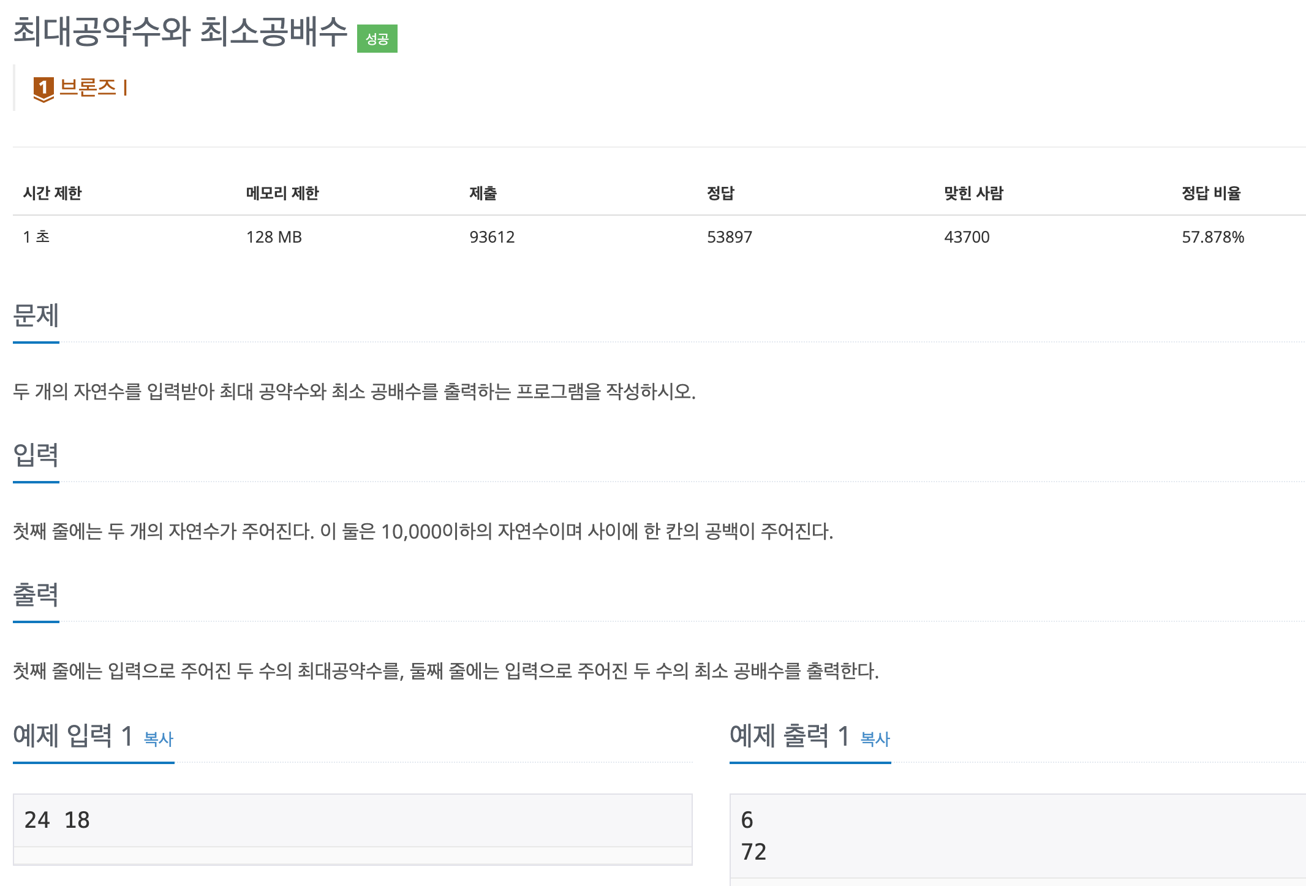Select the 문제 section heading
Image resolution: width=1306 pixels, height=886 pixels.
(35, 316)
